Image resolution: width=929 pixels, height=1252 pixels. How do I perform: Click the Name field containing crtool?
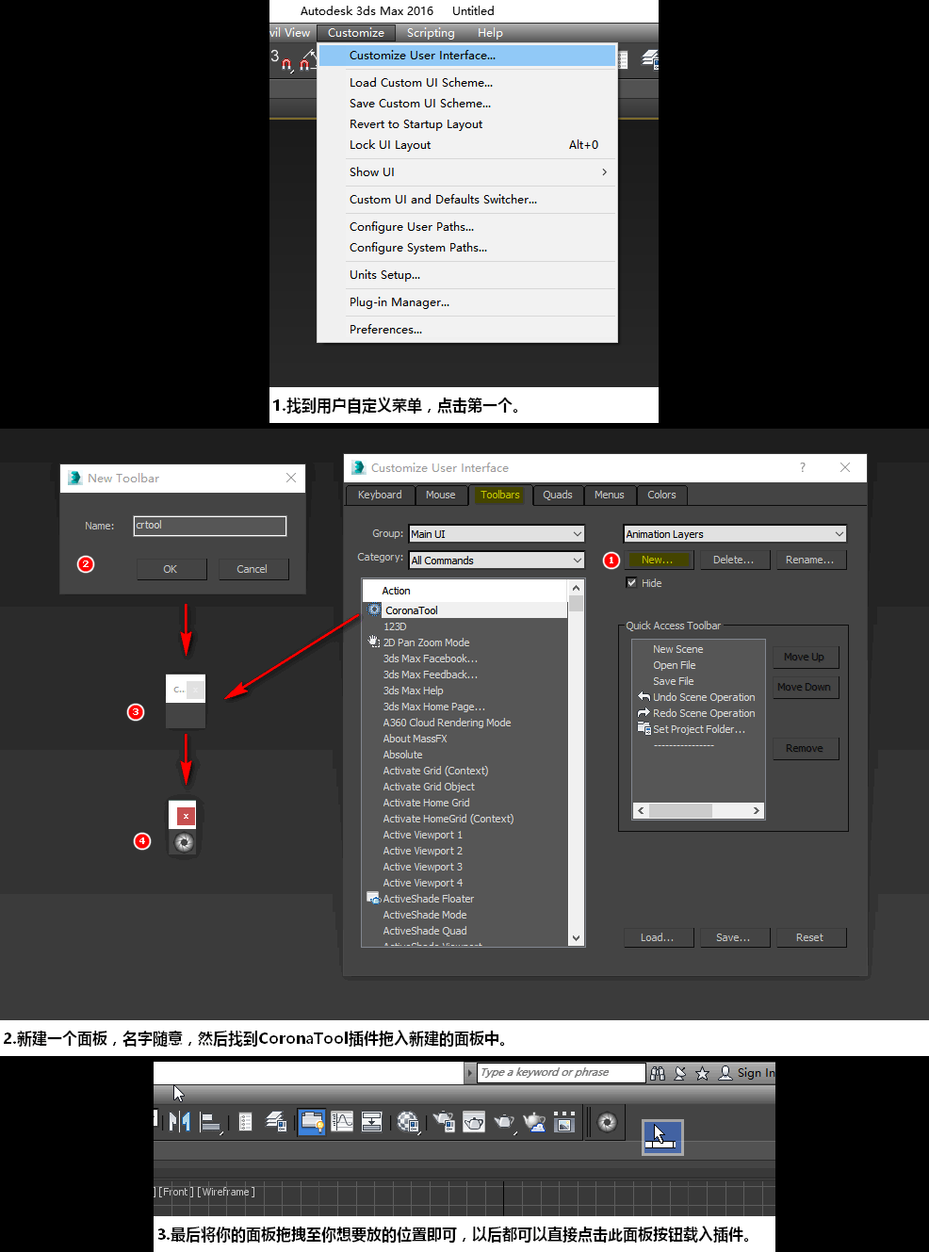tap(210, 526)
